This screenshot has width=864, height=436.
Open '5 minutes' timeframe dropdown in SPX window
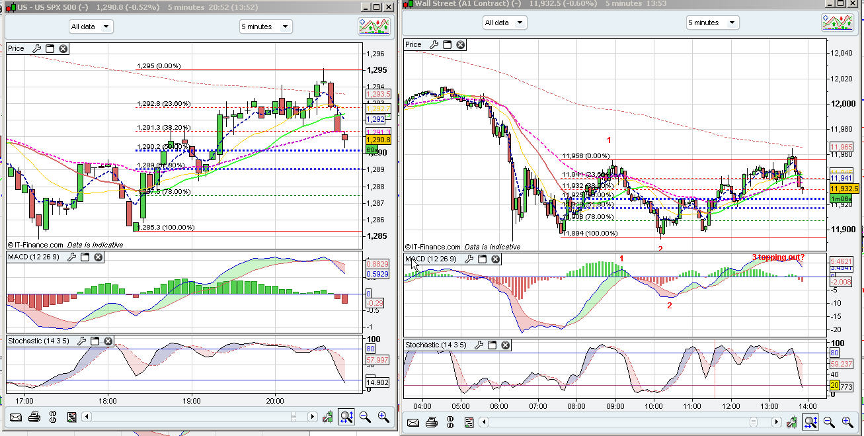[266, 26]
